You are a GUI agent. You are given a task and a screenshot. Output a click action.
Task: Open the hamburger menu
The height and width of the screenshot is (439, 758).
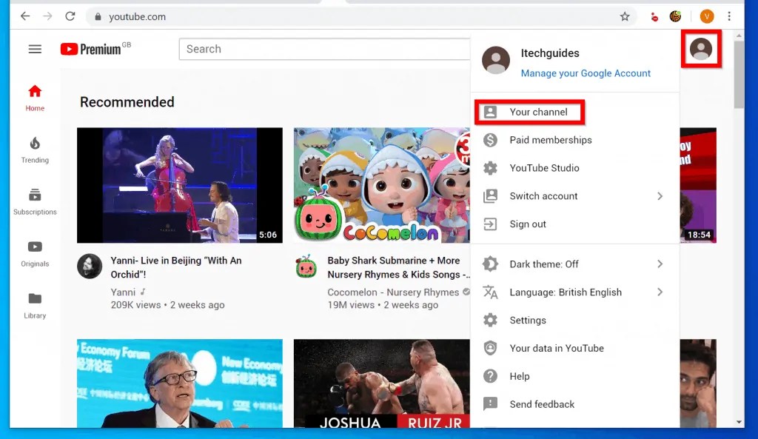(34, 49)
